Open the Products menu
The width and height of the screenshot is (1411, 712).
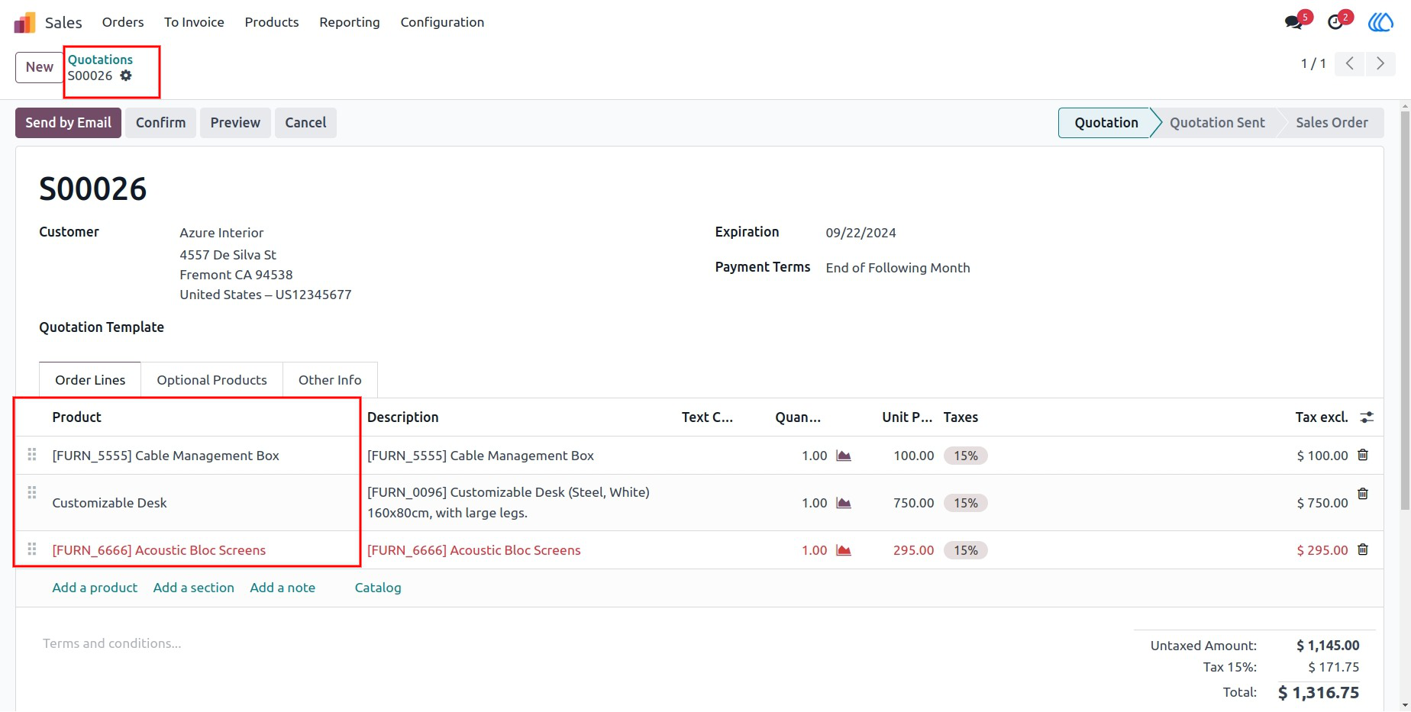(272, 22)
